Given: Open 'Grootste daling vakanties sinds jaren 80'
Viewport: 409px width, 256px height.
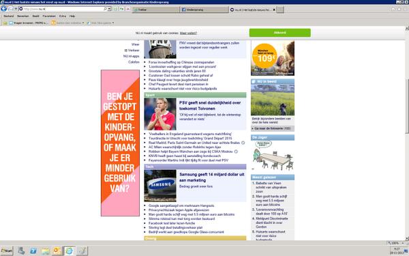Looking at the screenshot, I should tap(177, 71).
